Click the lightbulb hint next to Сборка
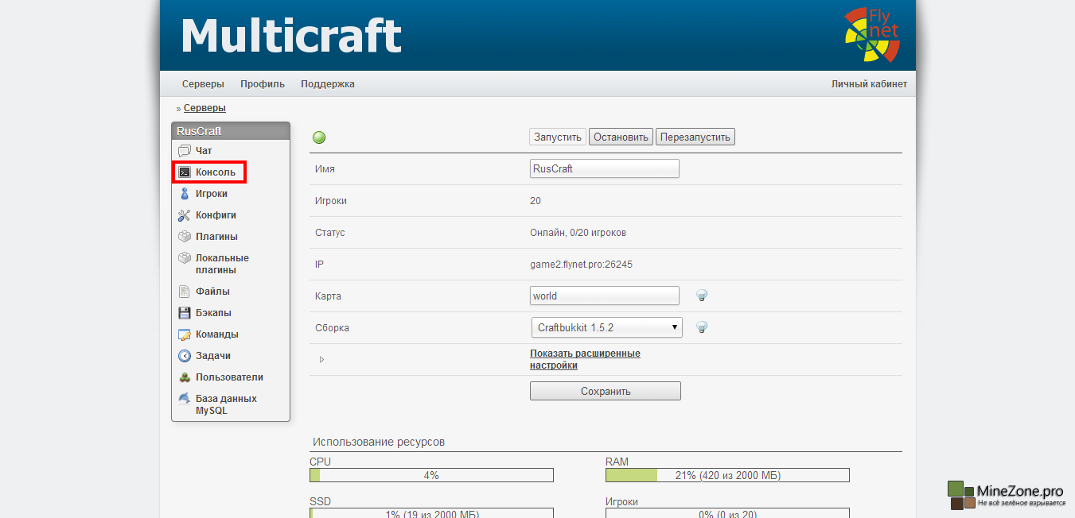This screenshot has width=1075, height=518. pyautogui.click(x=702, y=327)
